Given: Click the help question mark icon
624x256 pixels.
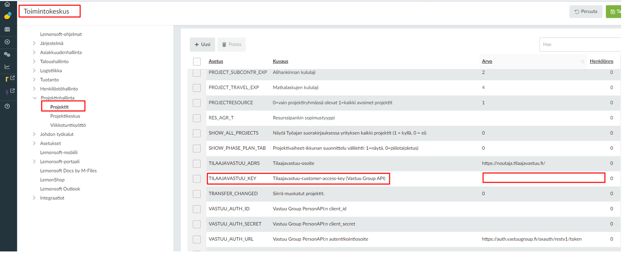Looking at the screenshot, I should tap(7, 106).
